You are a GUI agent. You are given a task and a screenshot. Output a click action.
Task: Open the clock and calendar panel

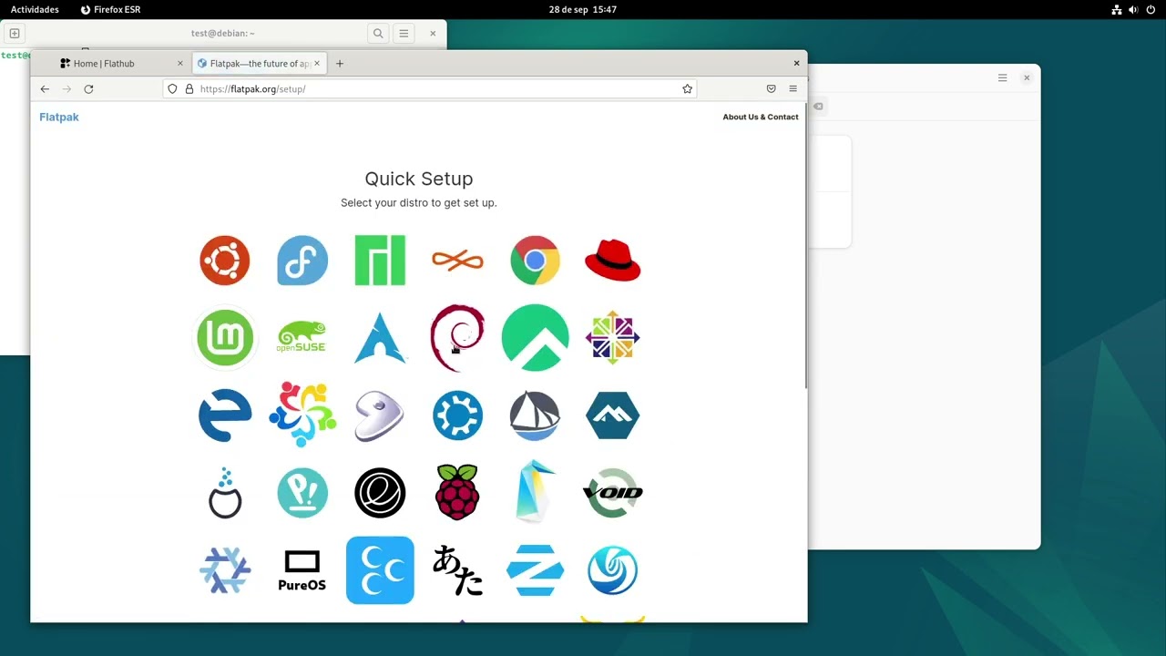point(583,9)
